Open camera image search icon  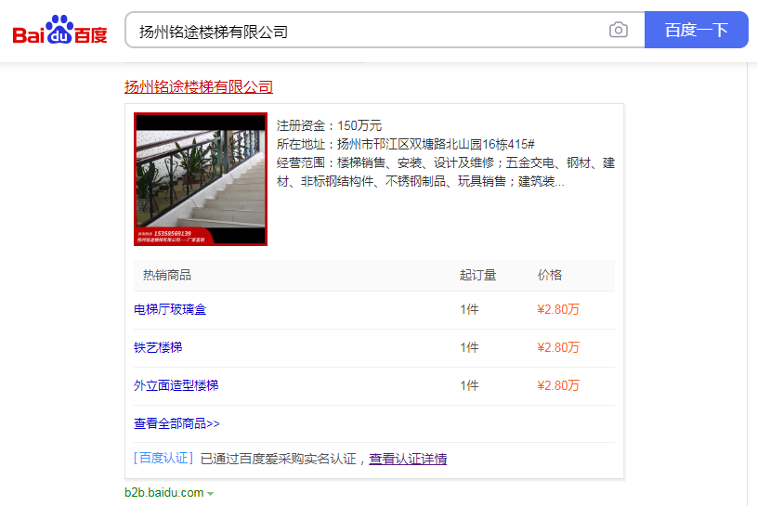619,31
